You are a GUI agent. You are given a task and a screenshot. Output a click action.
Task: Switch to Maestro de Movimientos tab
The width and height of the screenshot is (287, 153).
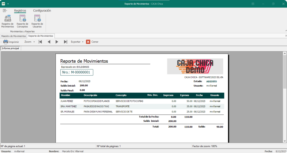click(x=13, y=36)
